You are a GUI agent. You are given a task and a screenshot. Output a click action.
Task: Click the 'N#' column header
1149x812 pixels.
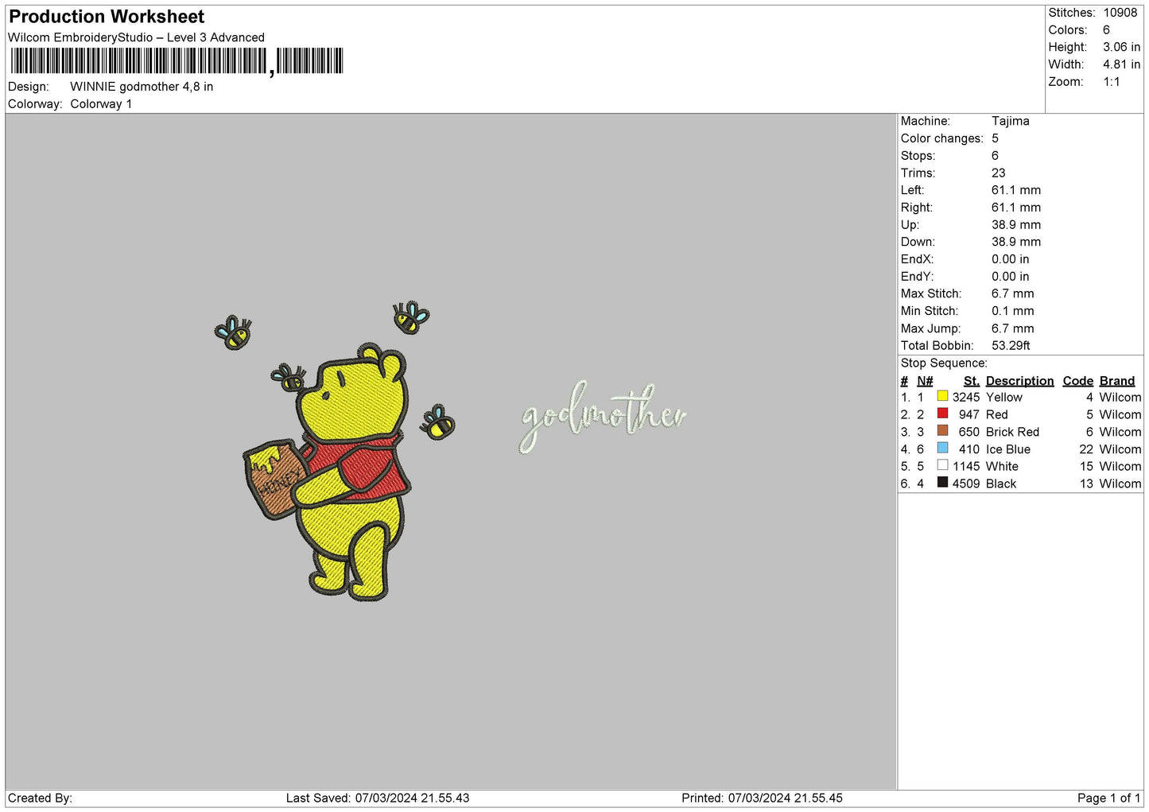925,381
